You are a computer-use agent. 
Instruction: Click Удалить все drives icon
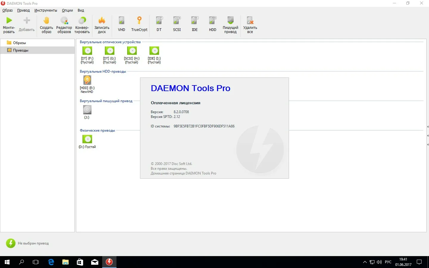(x=250, y=21)
